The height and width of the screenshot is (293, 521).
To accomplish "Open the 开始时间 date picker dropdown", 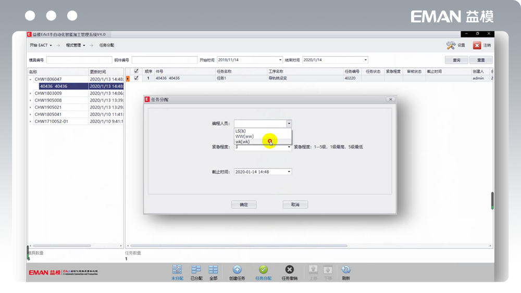I will pos(280,60).
